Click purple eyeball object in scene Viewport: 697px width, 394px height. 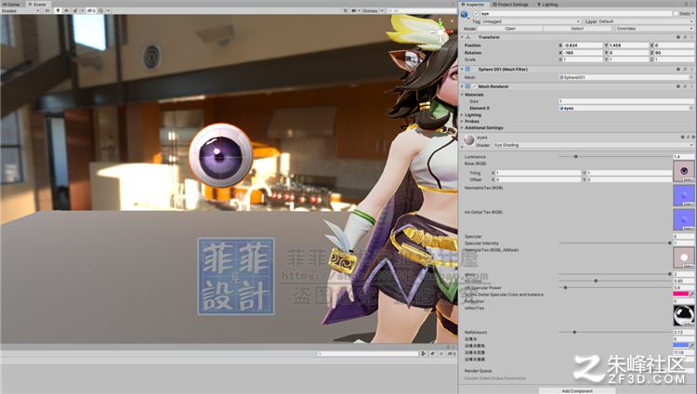point(221,155)
